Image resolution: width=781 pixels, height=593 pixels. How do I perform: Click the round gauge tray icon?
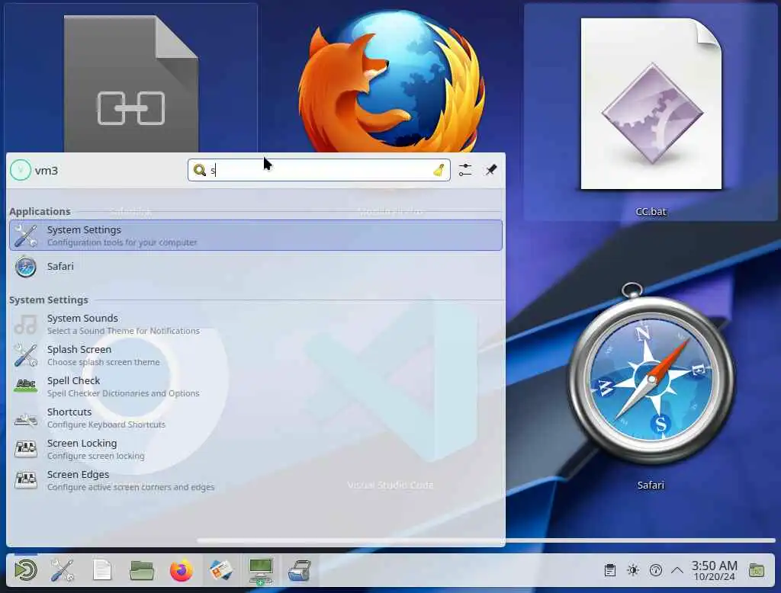(x=656, y=571)
